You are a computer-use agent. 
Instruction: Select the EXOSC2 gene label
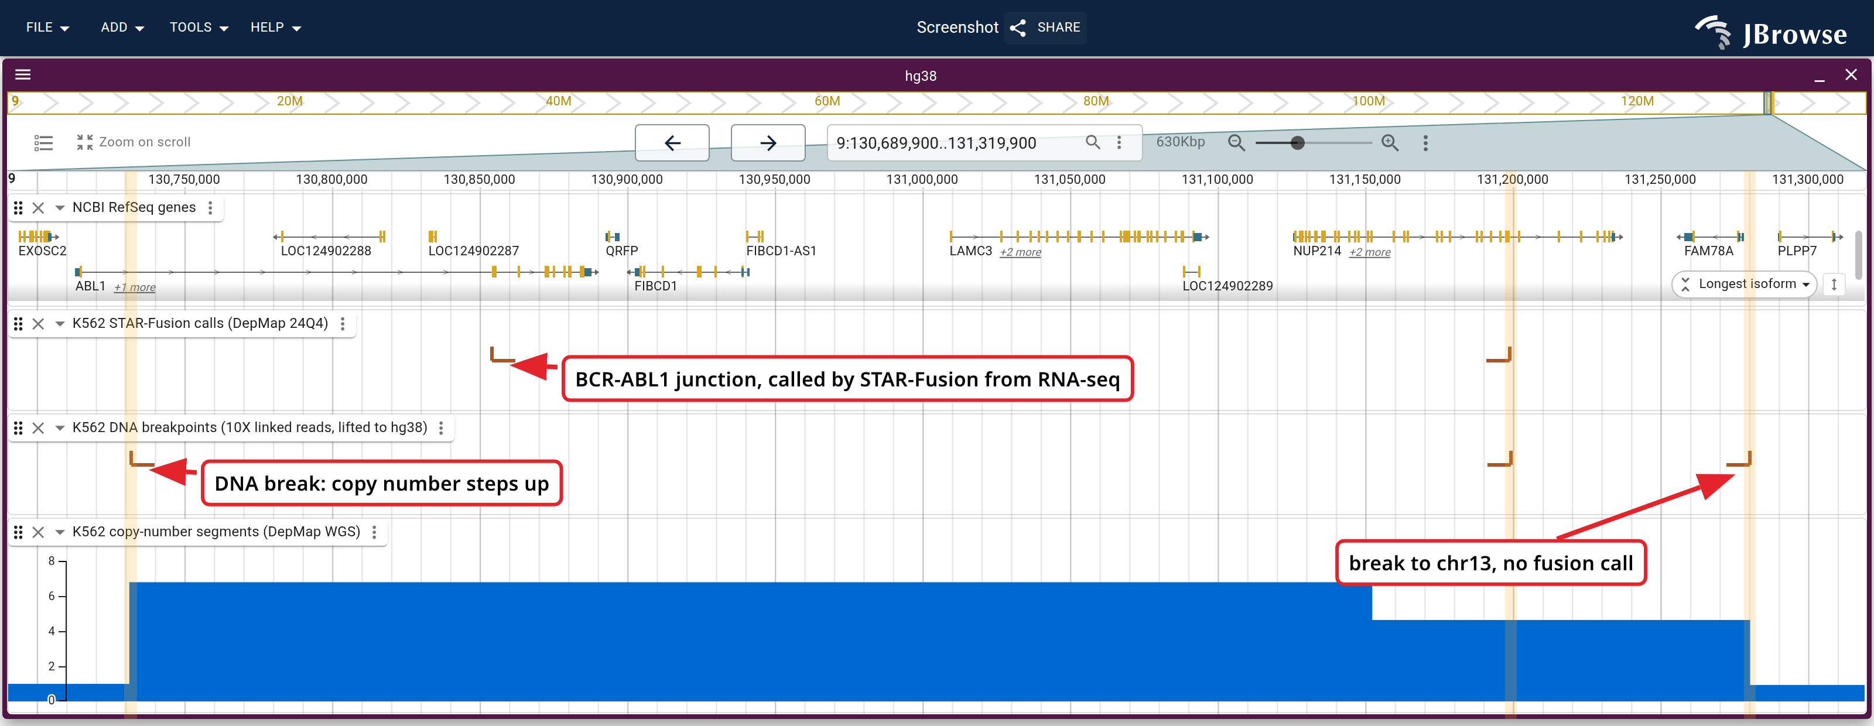pos(42,251)
